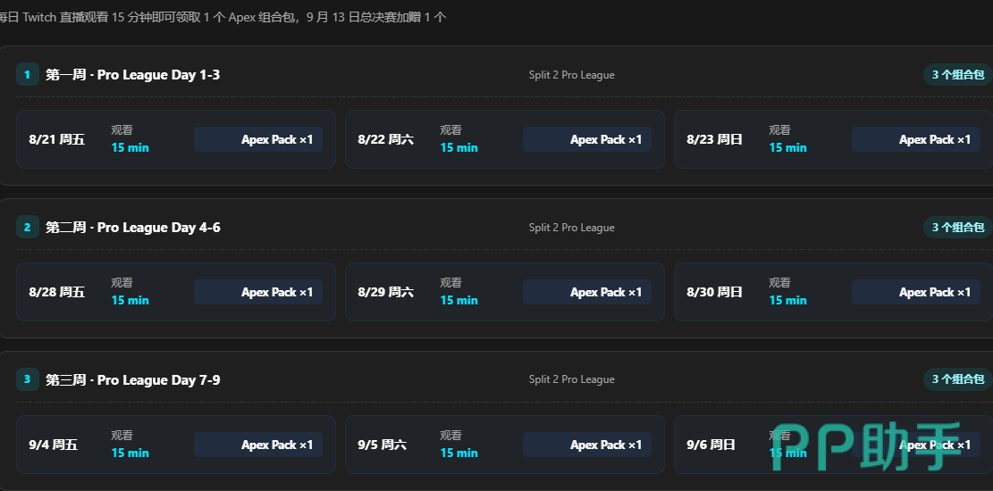Click the 观看 label on the 9/5 card

(x=450, y=436)
